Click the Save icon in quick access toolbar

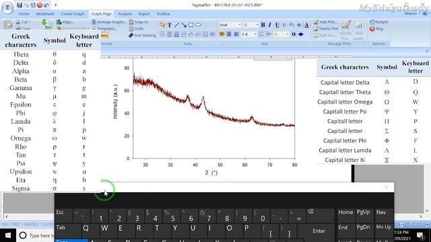pyautogui.click(x=20, y=5)
